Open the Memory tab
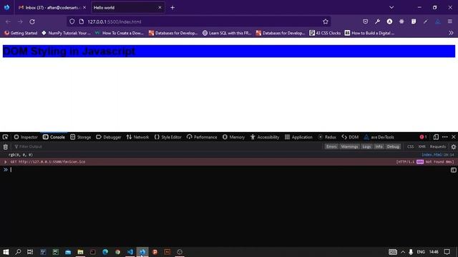458x257 pixels. [x=233, y=137]
